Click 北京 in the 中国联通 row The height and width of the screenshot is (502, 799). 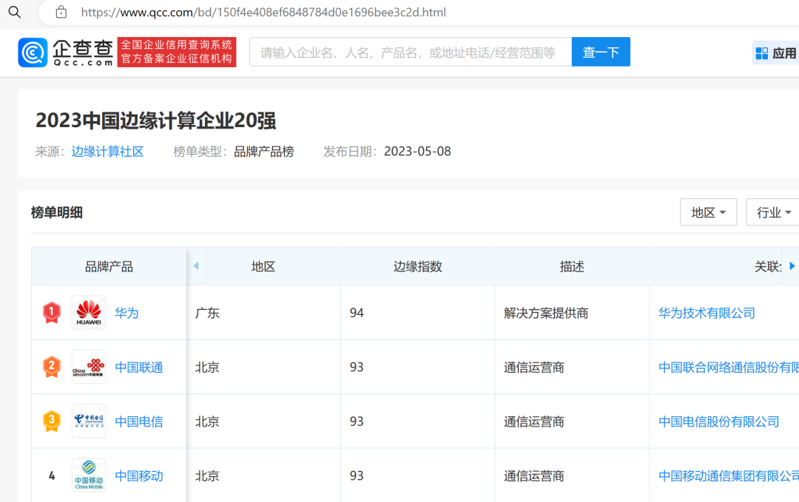pos(207,367)
